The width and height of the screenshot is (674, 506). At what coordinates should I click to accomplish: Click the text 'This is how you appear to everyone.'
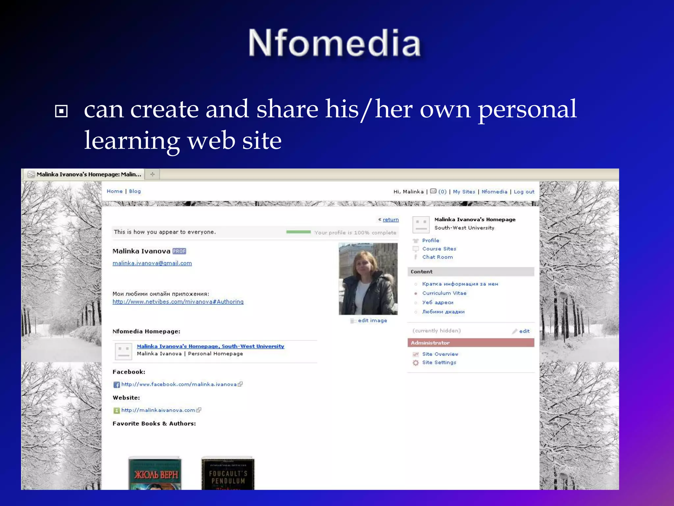(x=165, y=232)
